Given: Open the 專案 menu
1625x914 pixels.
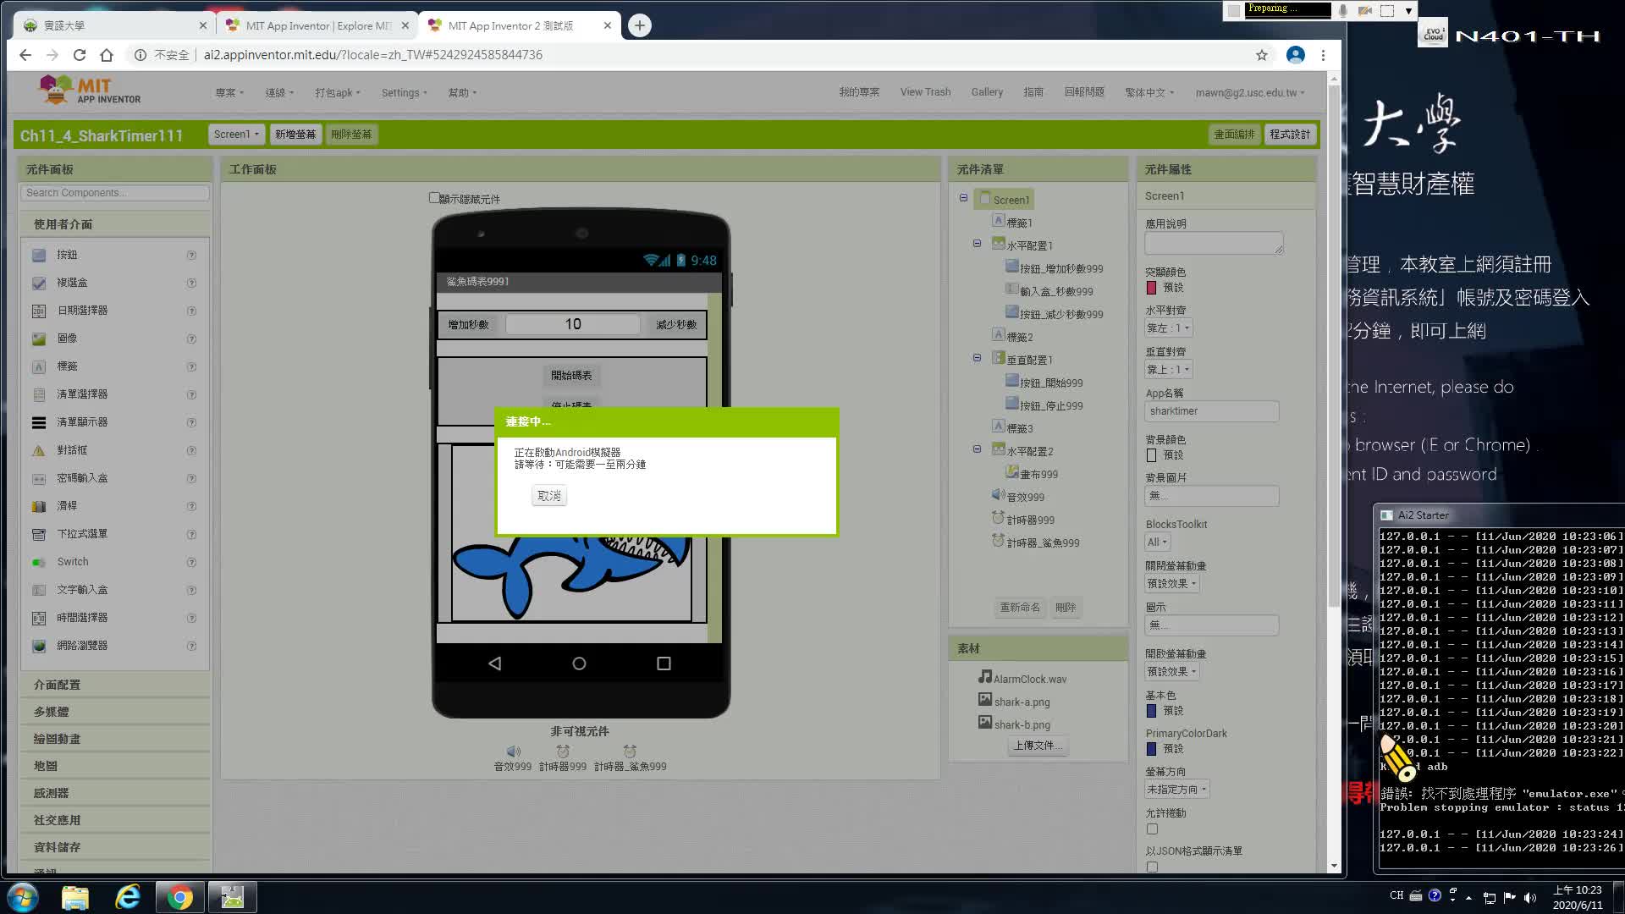Looking at the screenshot, I should [x=229, y=93].
